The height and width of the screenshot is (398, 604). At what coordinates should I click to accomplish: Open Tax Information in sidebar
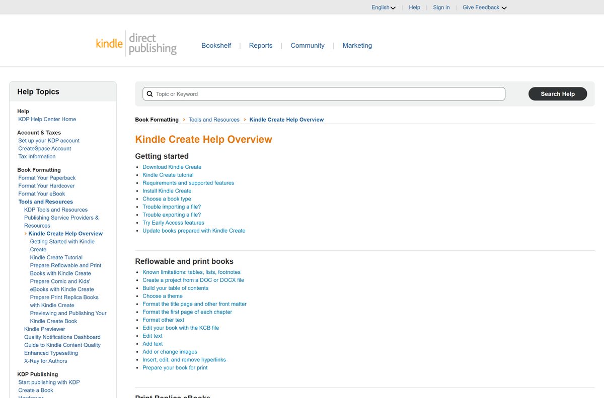tap(37, 157)
